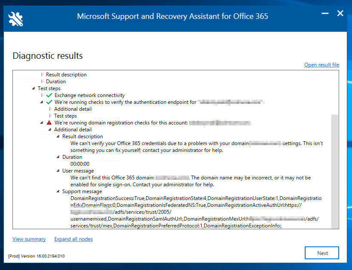
Task: Click the wrench and screwdriver app icon
Action: click(15, 18)
